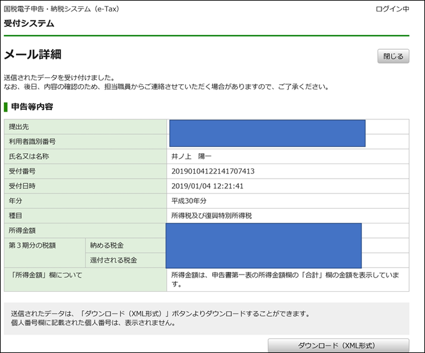Click the 種目 row label
Viewport: 425px width, 353px height.
pyautogui.click(x=15, y=216)
